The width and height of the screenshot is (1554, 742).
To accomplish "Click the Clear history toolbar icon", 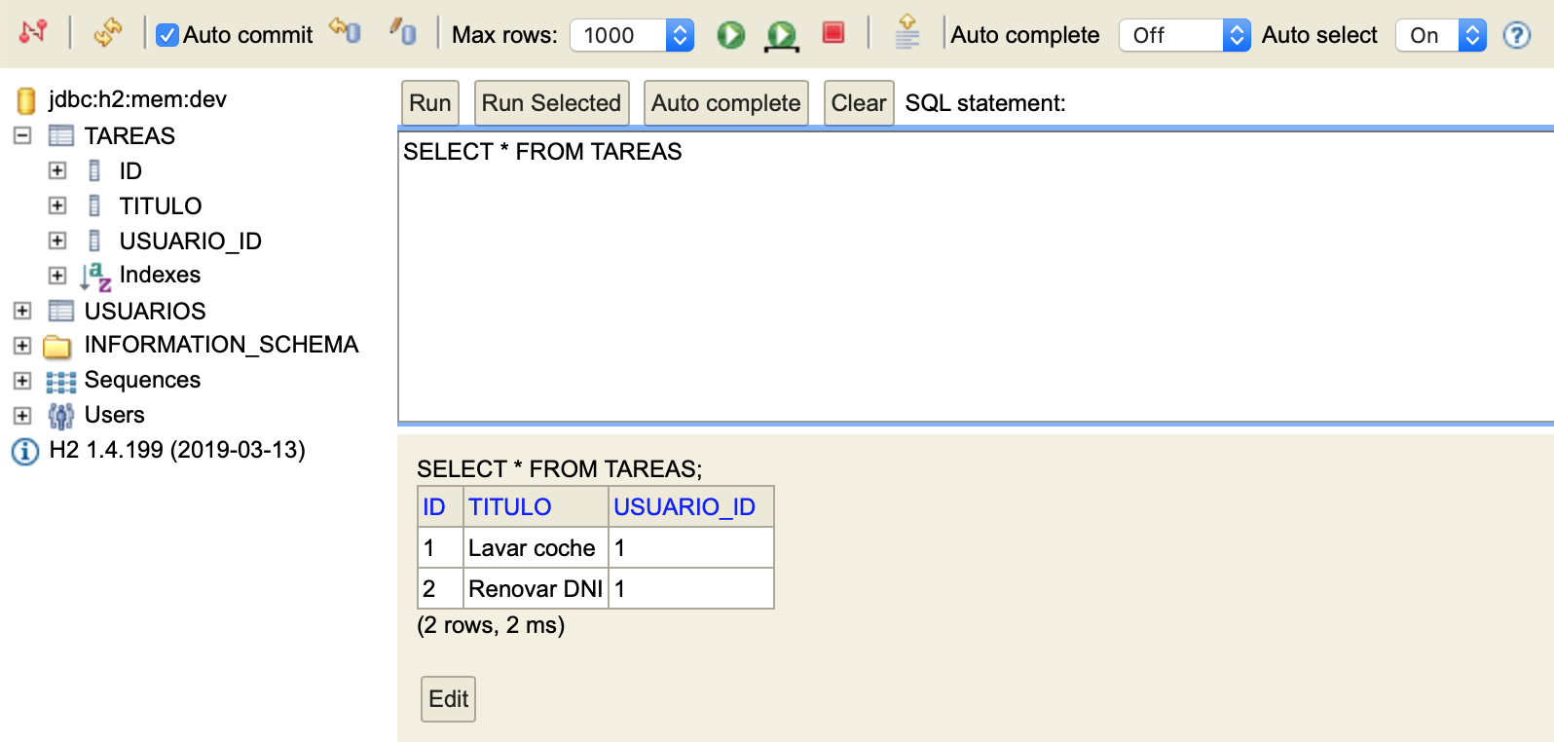I will [907, 32].
